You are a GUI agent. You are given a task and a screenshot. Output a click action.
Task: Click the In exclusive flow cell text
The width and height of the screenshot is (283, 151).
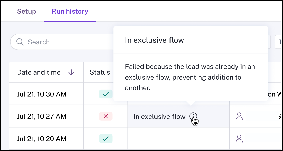click(x=160, y=117)
